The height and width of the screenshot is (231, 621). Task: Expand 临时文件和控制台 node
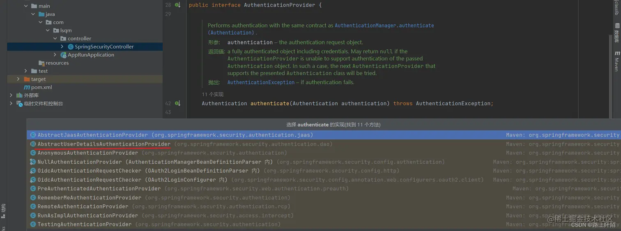pos(11,104)
